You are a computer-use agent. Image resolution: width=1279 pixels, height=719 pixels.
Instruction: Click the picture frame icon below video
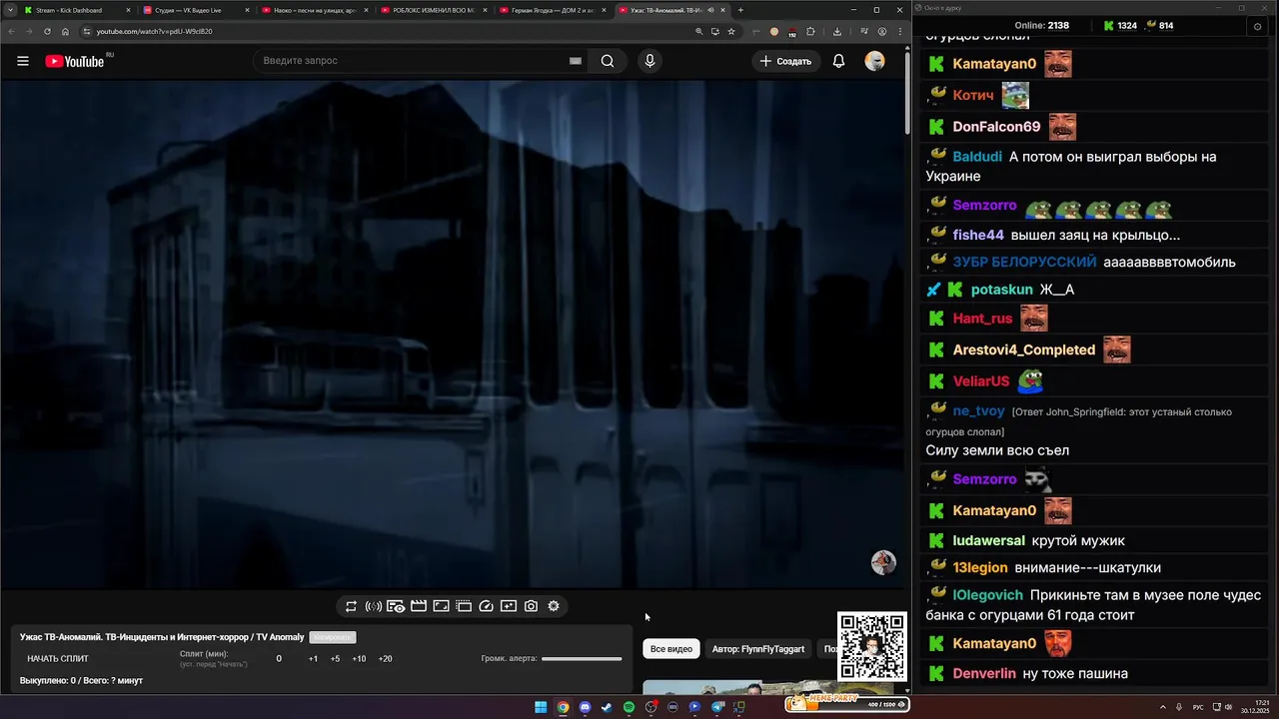[441, 606]
